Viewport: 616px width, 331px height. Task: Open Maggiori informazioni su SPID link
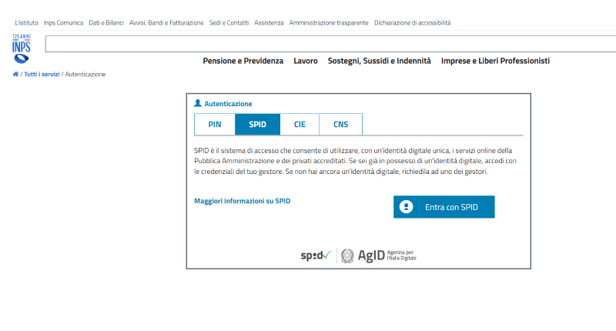tap(243, 201)
